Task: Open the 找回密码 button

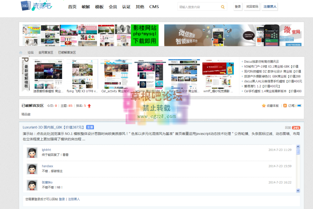Action: pos(252,7)
